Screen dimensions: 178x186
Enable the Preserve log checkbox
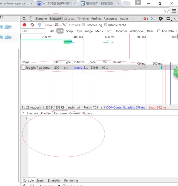point(83,25)
